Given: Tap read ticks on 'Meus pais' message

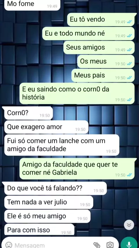Looking at the screenshot, I should pos(129,78).
